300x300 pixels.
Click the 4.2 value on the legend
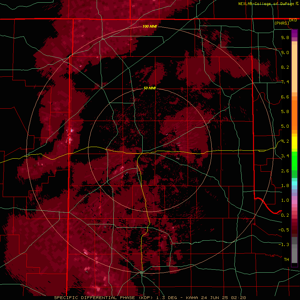(285, 141)
